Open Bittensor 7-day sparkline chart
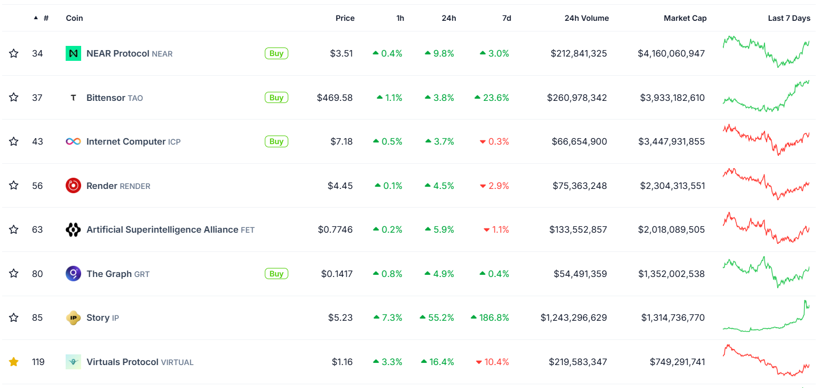This screenshot has width=820, height=388. tap(766, 96)
